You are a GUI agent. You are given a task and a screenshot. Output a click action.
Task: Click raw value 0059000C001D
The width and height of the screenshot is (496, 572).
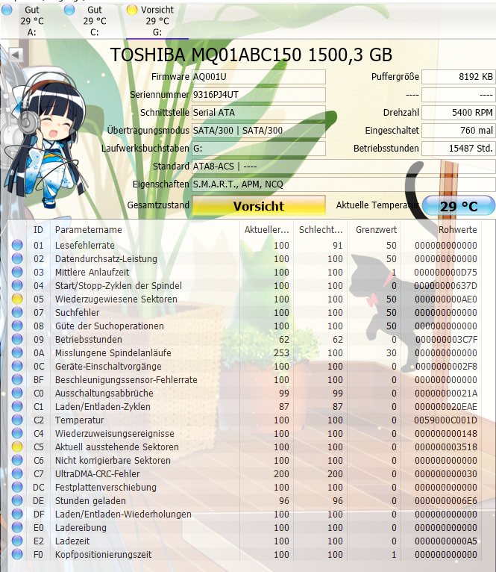point(445,420)
